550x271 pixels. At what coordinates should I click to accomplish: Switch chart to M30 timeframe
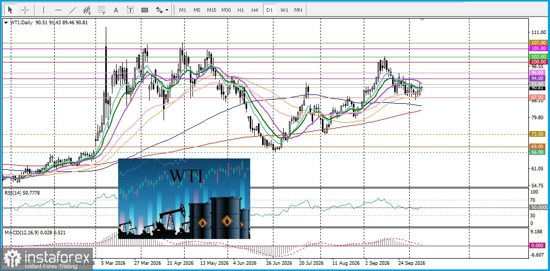(227, 10)
